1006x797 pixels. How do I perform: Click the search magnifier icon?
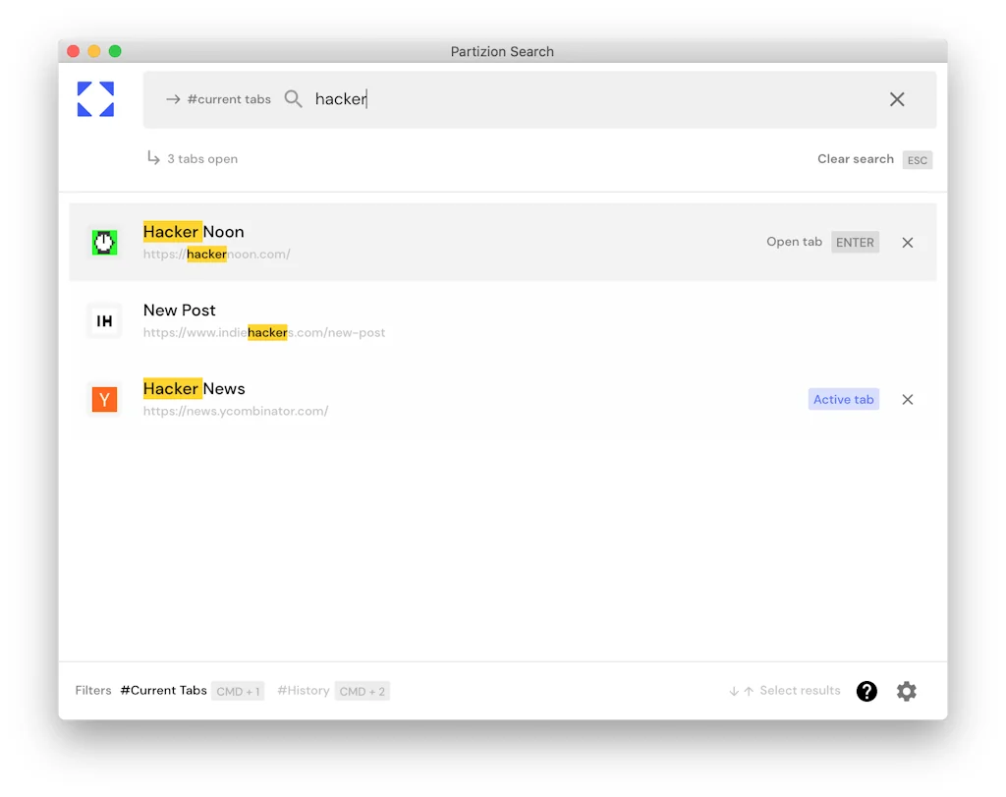tap(293, 99)
